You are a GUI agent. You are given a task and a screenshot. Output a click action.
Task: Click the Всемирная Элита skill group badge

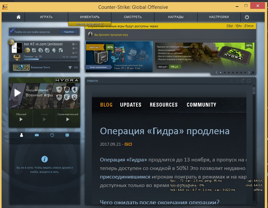pyautogui.click(x=21, y=67)
